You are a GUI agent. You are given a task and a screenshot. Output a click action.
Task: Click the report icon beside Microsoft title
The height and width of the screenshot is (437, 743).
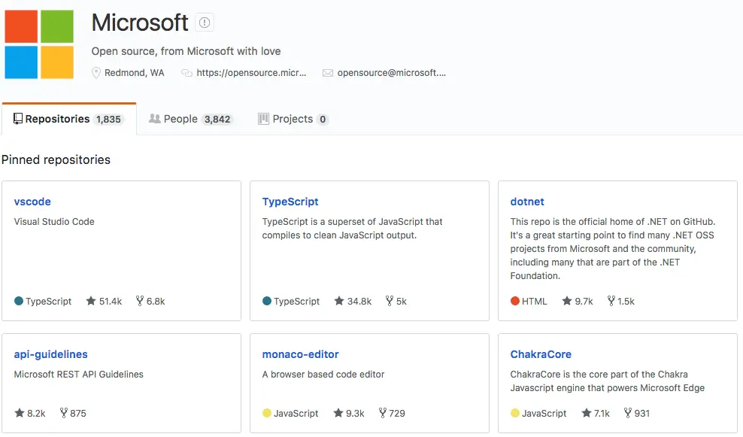[205, 23]
